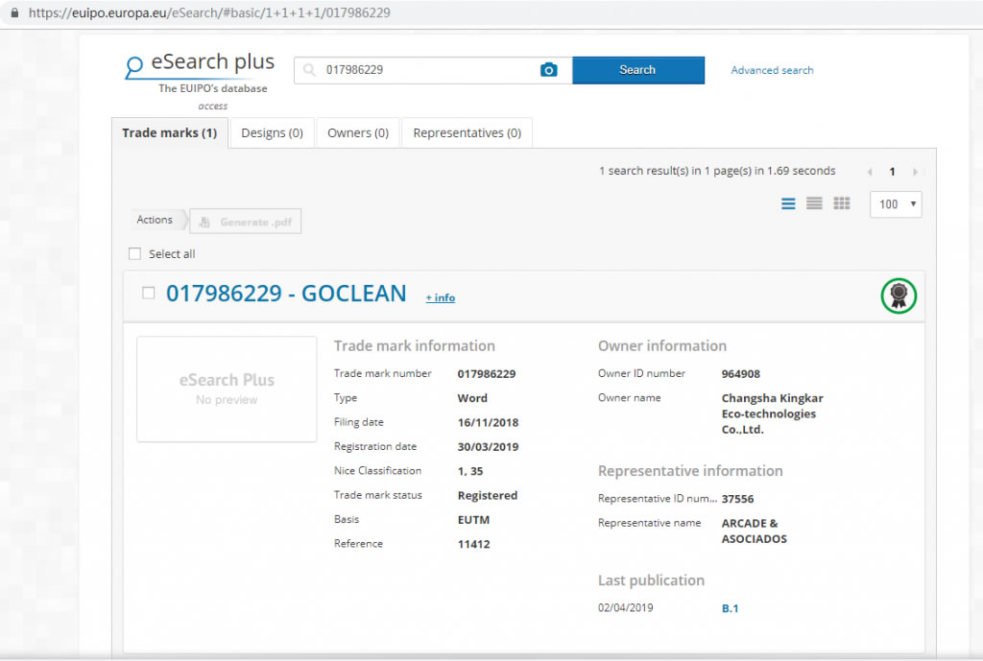Click the camera image search icon
This screenshot has height=661, width=983.
(548, 70)
